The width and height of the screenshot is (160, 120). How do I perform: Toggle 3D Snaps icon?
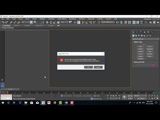83,22
